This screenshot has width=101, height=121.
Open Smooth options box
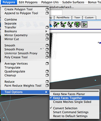coord(47,45)
